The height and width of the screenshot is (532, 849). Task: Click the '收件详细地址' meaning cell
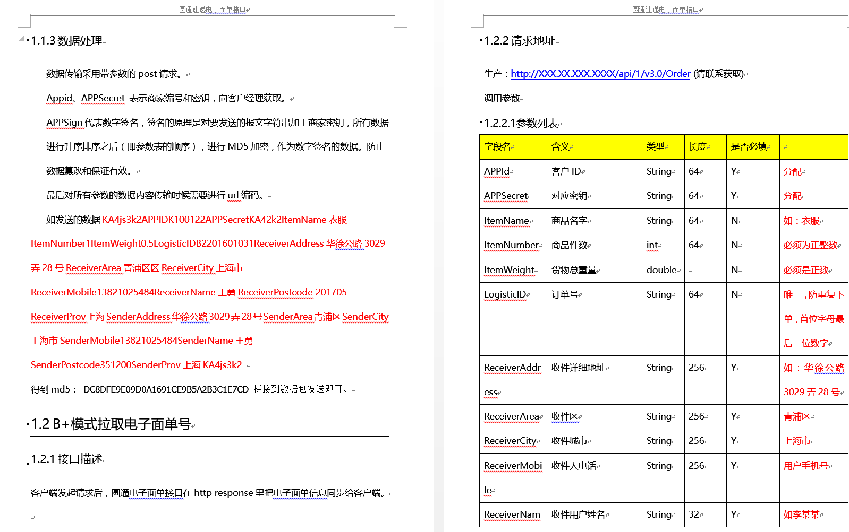(x=595, y=380)
